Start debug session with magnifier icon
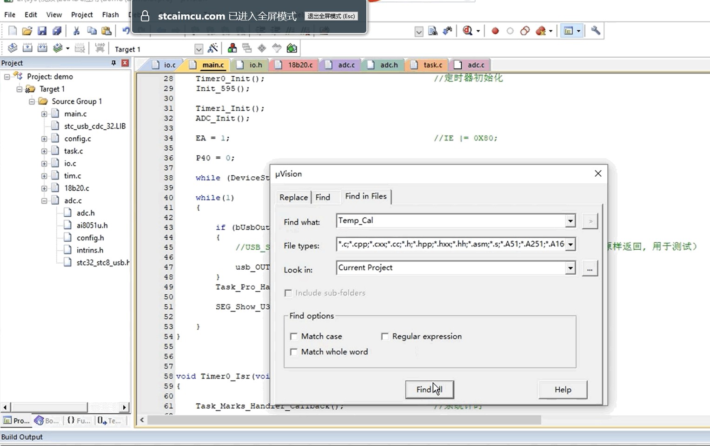710x446 pixels. pos(467,31)
